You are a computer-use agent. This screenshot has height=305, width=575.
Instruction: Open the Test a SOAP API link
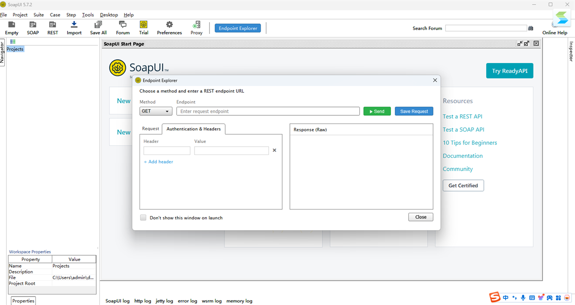pyautogui.click(x=463, y=130)
